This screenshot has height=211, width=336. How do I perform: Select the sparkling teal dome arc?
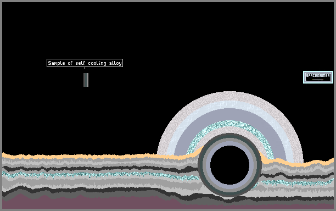(230, 123)
